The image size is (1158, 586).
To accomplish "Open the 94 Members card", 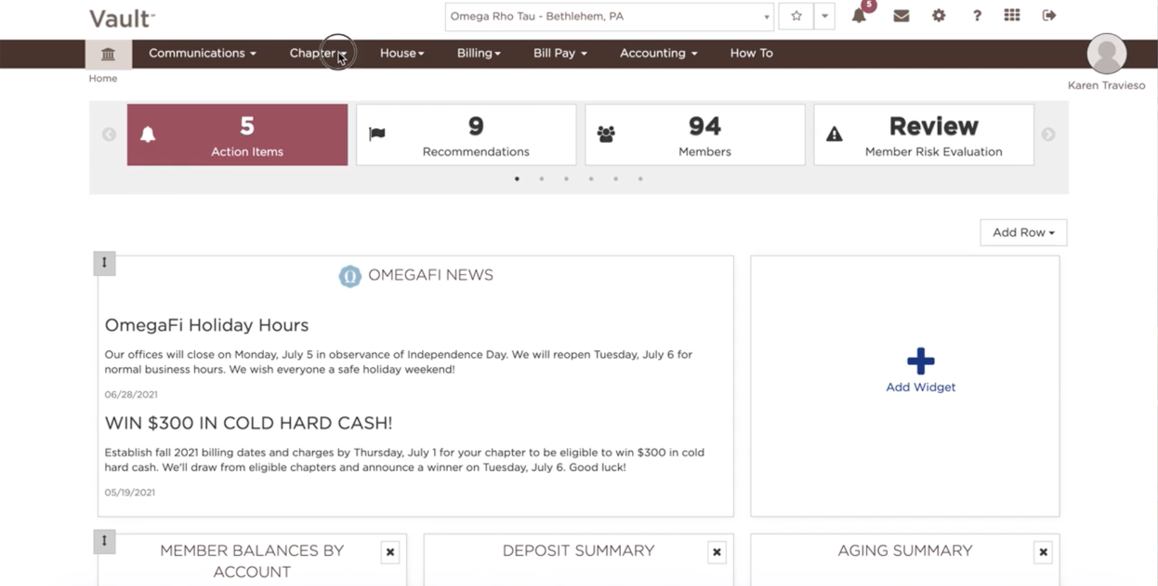I will (x=695, y=135).
